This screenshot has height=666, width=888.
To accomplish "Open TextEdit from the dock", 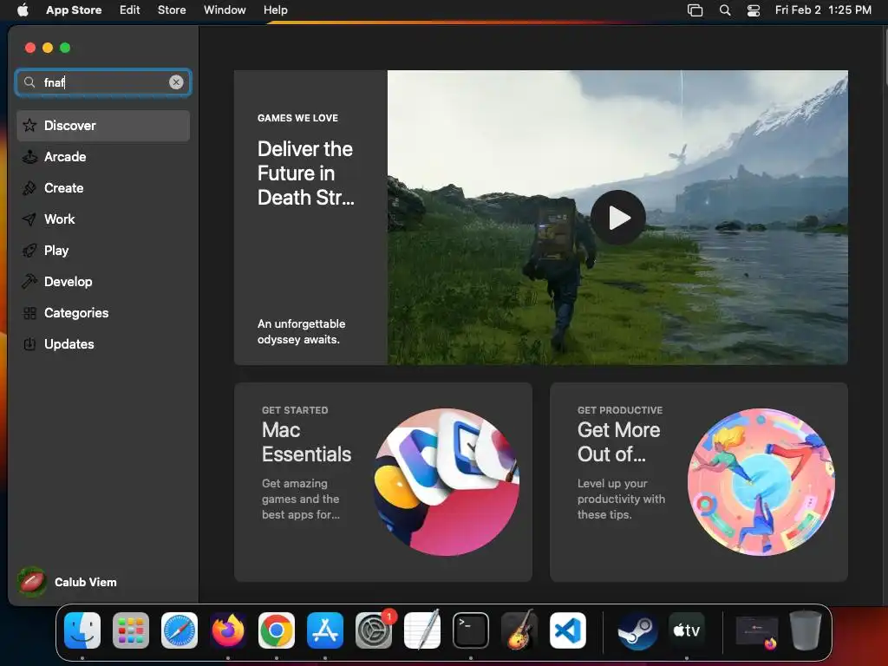I will click(x=422, y=630).
